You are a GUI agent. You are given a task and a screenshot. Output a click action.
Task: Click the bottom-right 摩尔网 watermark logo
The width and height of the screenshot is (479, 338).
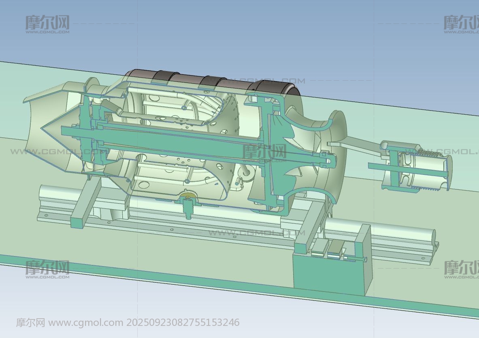461,269
